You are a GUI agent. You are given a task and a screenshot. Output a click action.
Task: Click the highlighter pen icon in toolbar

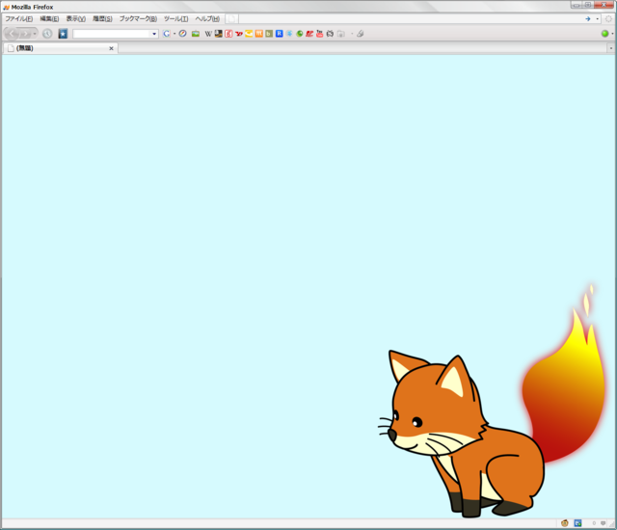click(360, 34)
